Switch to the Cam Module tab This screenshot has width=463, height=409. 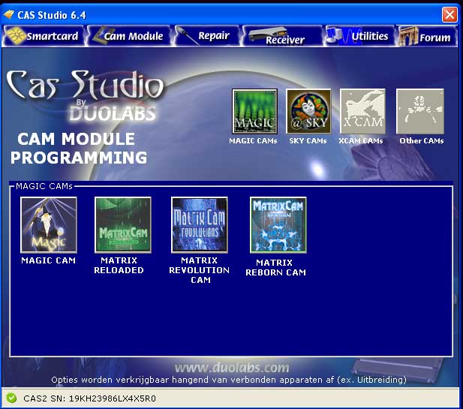click(129, 36)
